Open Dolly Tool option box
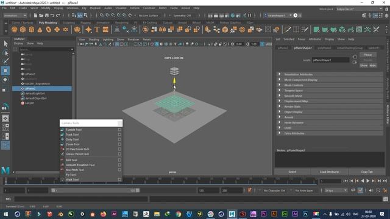Image resolution: width=390 pixels, height=219 pixels. pos(119,139)
